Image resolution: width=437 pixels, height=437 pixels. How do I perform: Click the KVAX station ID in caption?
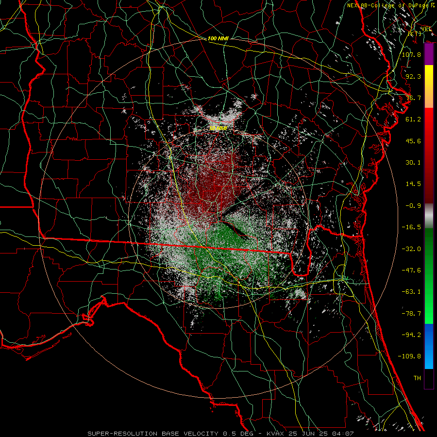(x=276, y=434)
